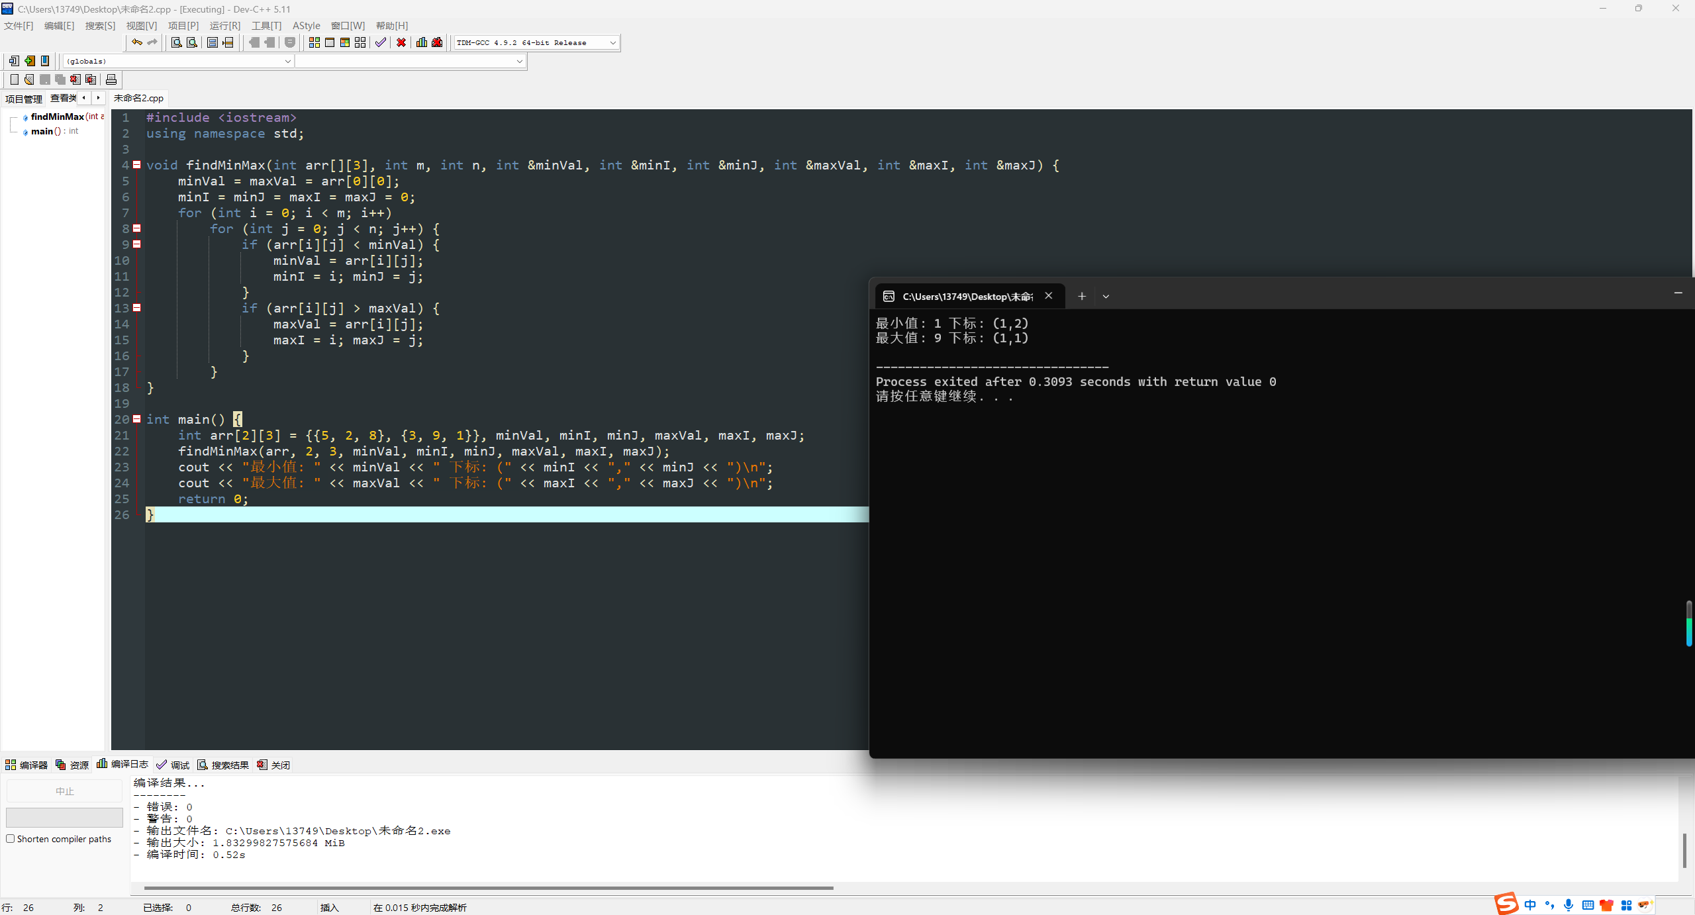Screen dimensions: 1695x915
Task: Expand the (globals) scope dropdown
Action: 287,61
